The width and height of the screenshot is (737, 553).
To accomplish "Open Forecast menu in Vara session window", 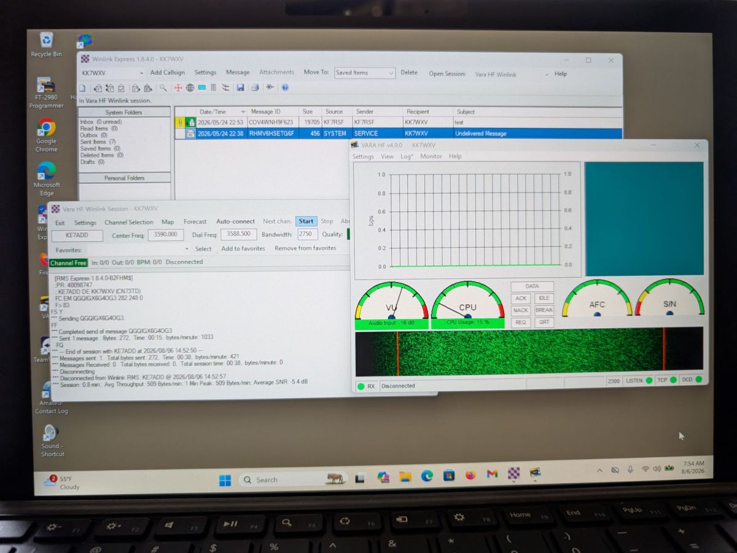I will (195, 222).
